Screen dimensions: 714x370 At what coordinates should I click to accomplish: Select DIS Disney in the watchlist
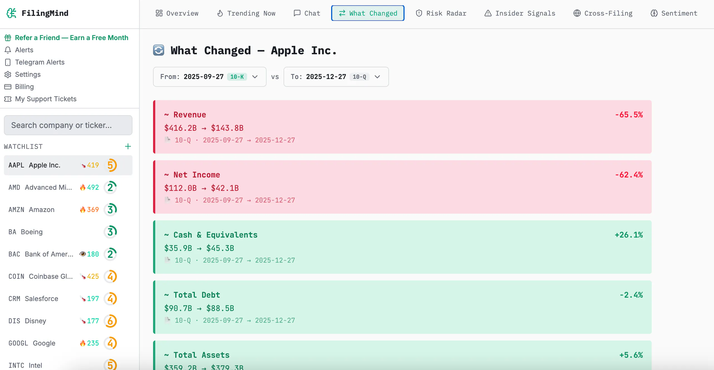pos(68,321)
